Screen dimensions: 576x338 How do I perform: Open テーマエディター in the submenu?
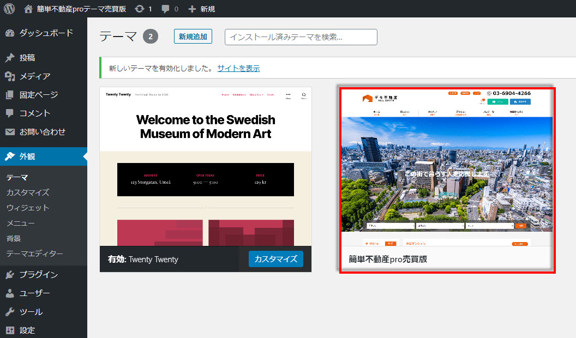tap(35, 253)
